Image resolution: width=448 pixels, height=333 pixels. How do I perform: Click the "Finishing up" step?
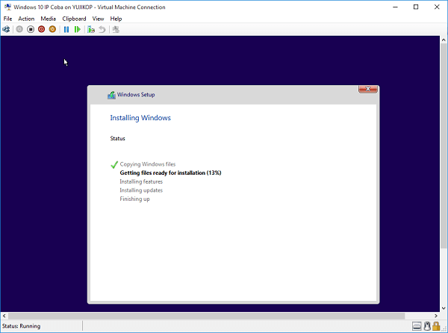(134, 199)
